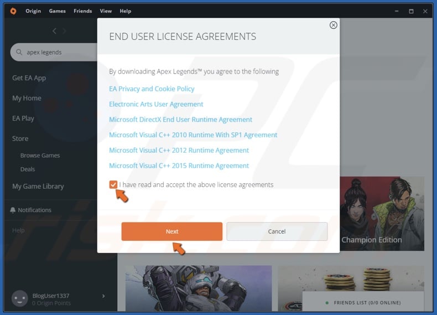Open the Help menu in menu bar
437x315 pixels.
pos(126,11)
